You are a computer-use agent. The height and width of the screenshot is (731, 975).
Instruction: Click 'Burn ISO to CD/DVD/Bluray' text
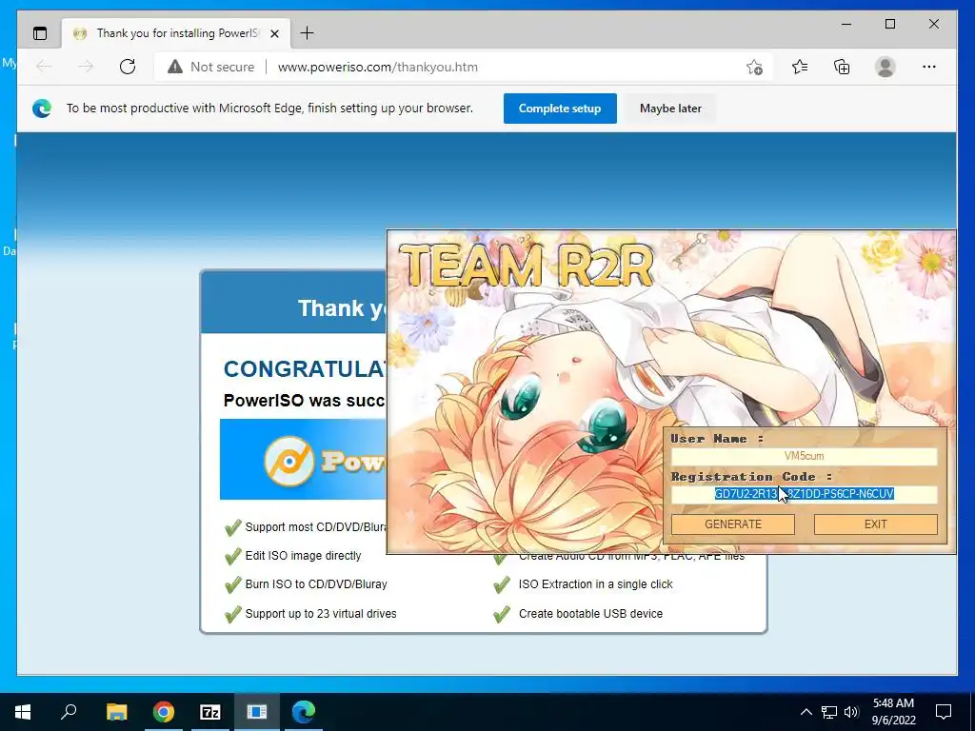click(316, 584)
